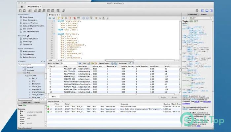Run explain plan with the magnifier-lightning icon

point(66,18)
